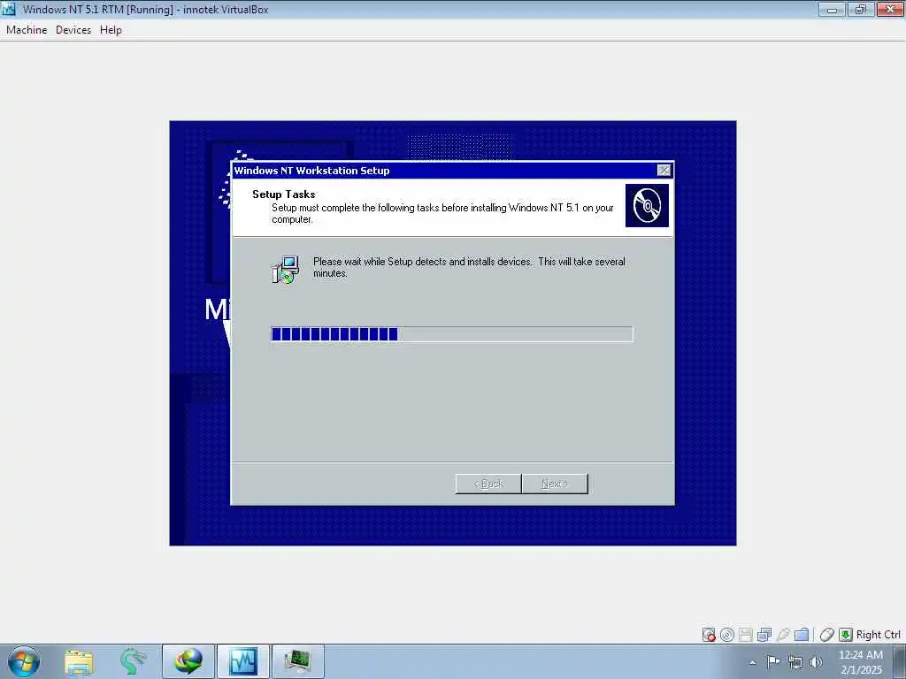906x679 pixels.
Task: Click the disabled Next button in Setup
Action: point(555,484)
